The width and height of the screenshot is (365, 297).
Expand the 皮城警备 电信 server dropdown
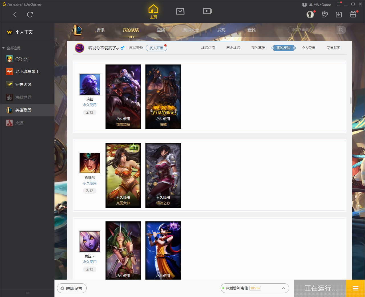coord(255,288)
